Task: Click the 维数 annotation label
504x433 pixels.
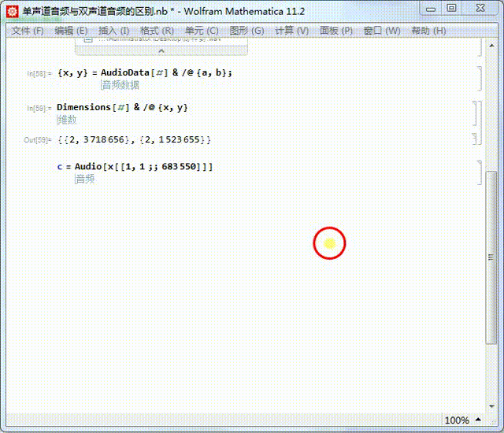Action: point(67,120)
